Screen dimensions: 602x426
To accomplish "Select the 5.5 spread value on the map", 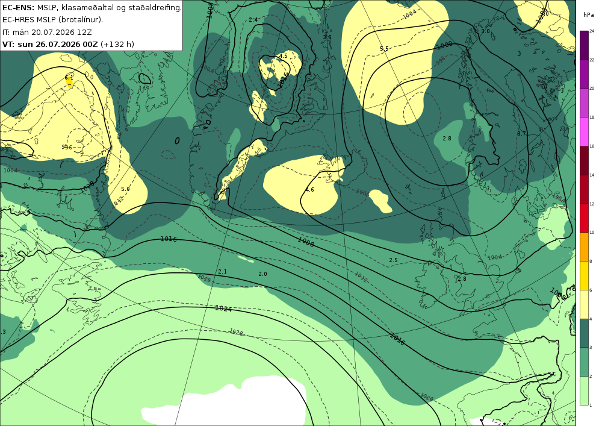I will pyautogui.click(x=384, y=49).
